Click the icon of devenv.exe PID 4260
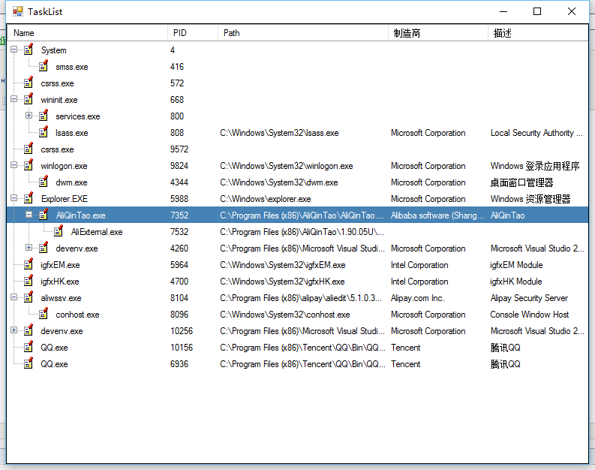 pyautogui.click(x=44, y=248)
